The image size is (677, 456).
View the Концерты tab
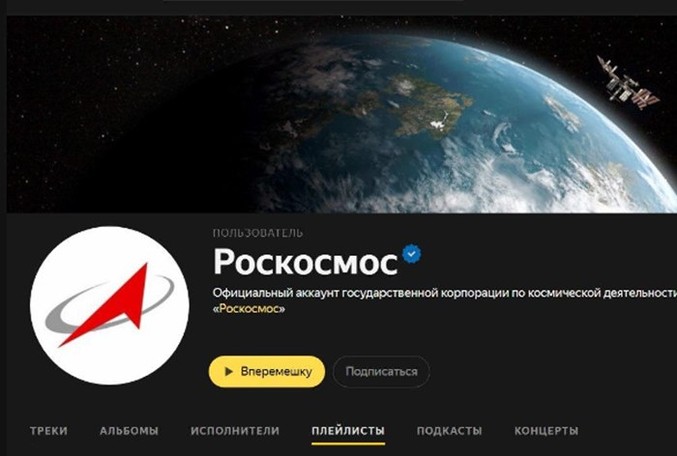tap(546, 431)
